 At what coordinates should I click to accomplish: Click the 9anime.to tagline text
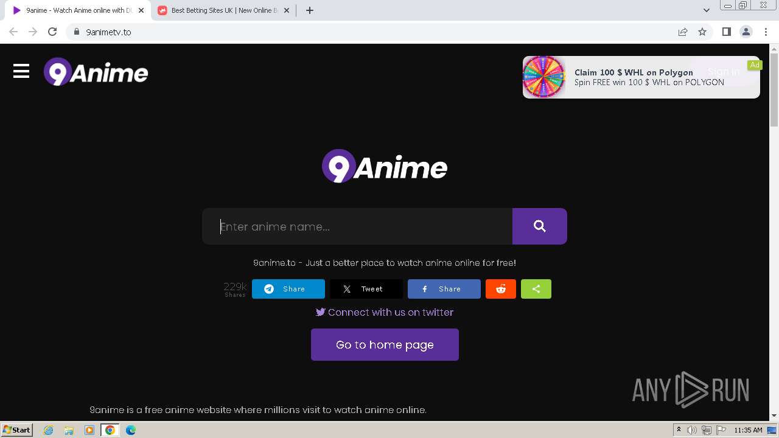[x=385, y=263]
